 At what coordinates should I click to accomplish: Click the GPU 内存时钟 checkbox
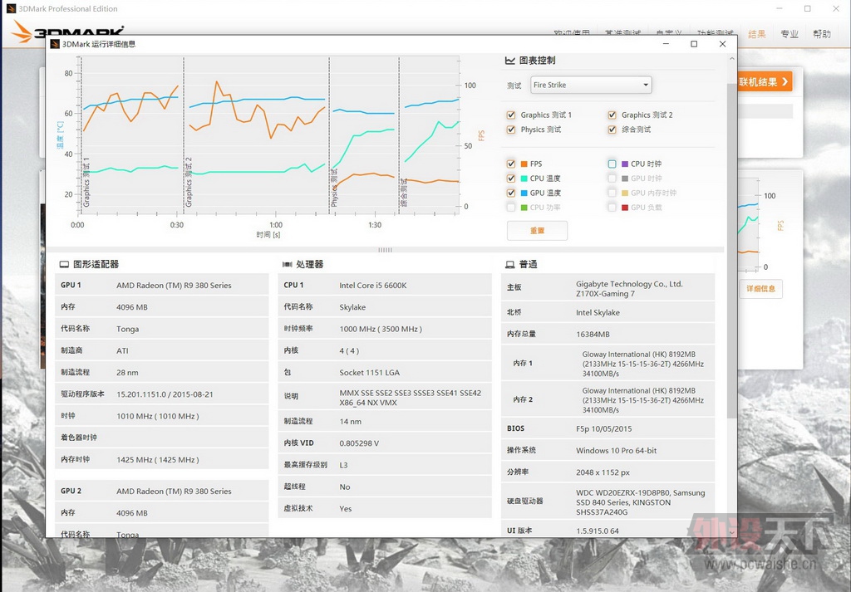[x=612, y=193]
